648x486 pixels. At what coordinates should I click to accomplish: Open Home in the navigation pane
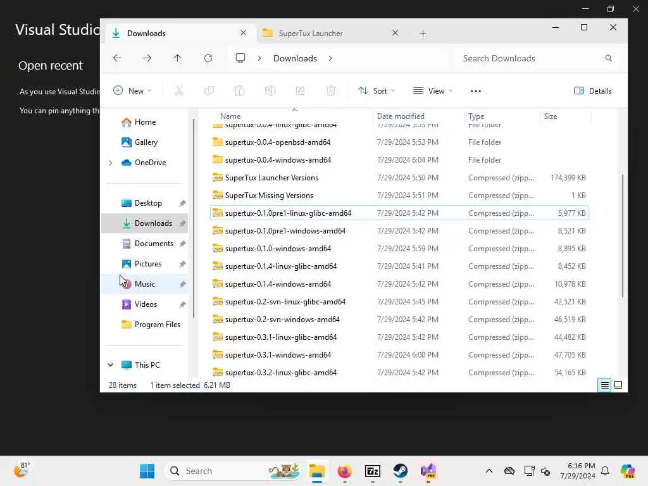145,122
